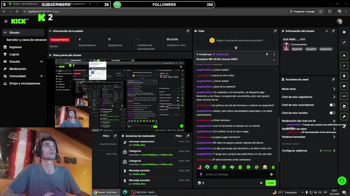The height and width of the screenshot is (196, 350).
Task: Click the Spanish tag chip
Action: tap(297, 49)
